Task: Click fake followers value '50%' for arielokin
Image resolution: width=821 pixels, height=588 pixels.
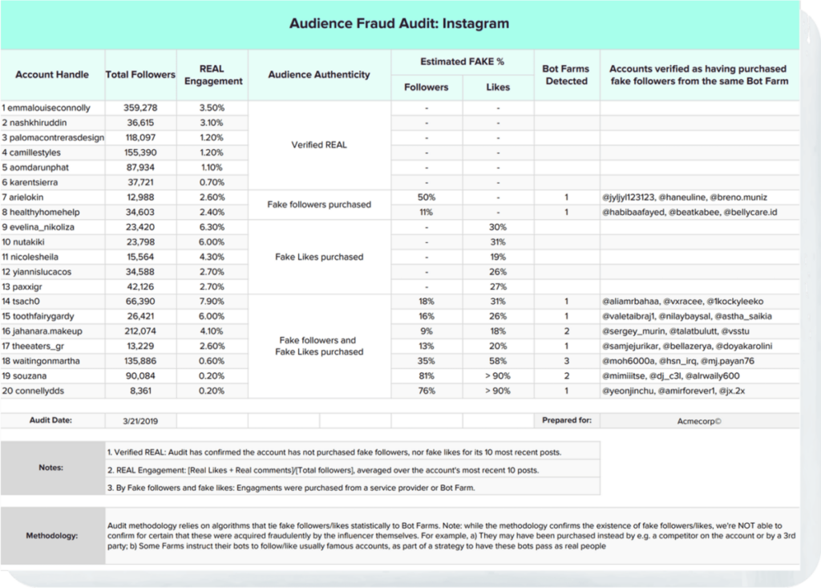Action: 427,197
